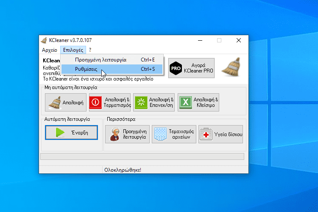Click the large broom logo

tap(232, 67)
